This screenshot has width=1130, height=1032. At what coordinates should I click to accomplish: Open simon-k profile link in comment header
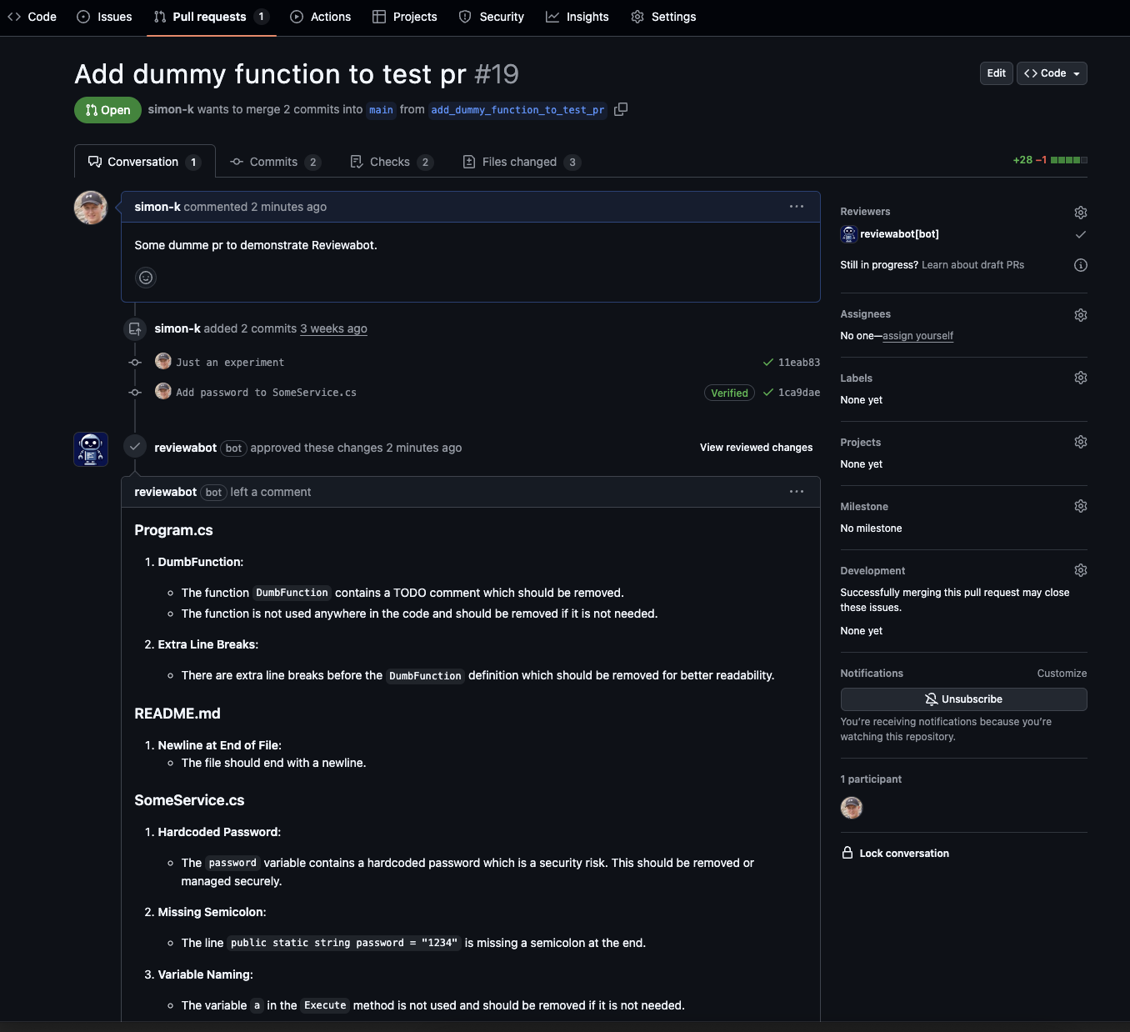point(157,207)
